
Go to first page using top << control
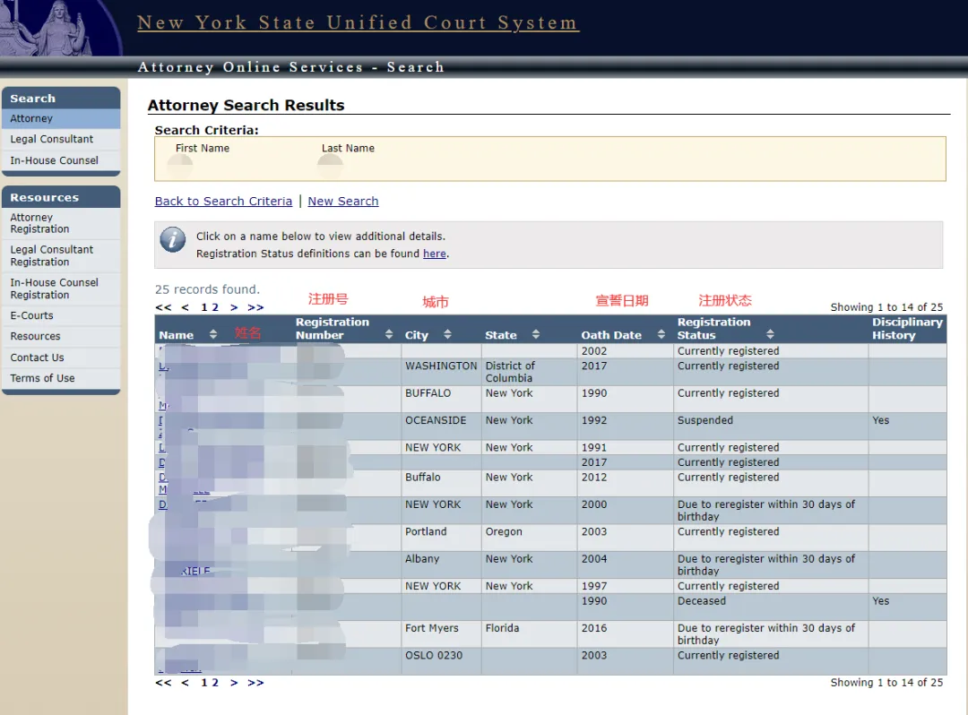click(x=164, y=307)
